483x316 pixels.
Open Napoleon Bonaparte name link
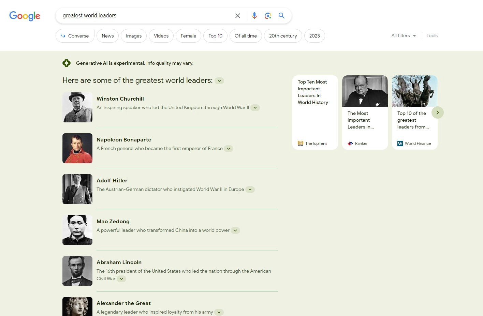tap(124, 139)
